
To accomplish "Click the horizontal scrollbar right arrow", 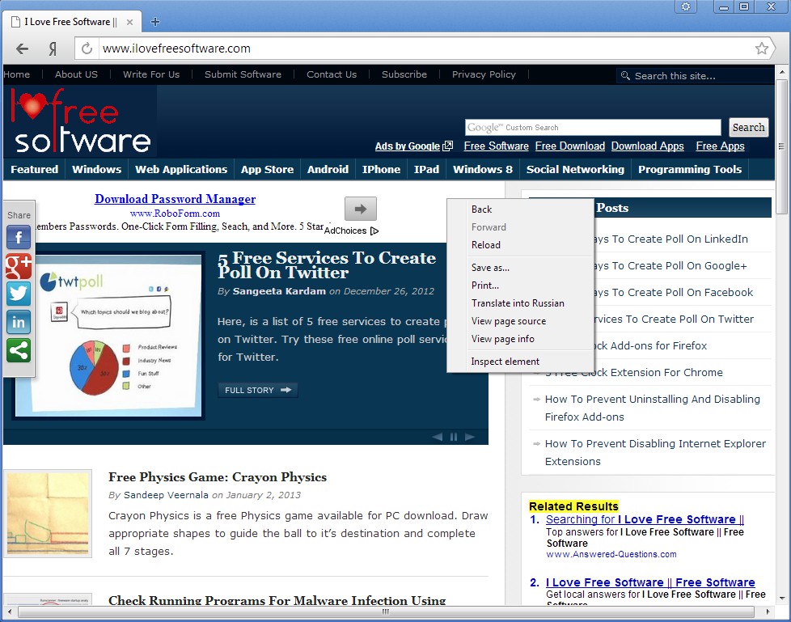I will pos(768,612).
